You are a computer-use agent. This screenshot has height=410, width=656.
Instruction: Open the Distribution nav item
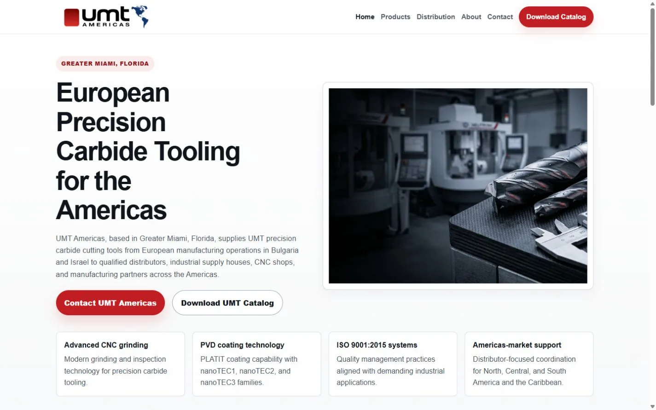(x=435, y=17)
